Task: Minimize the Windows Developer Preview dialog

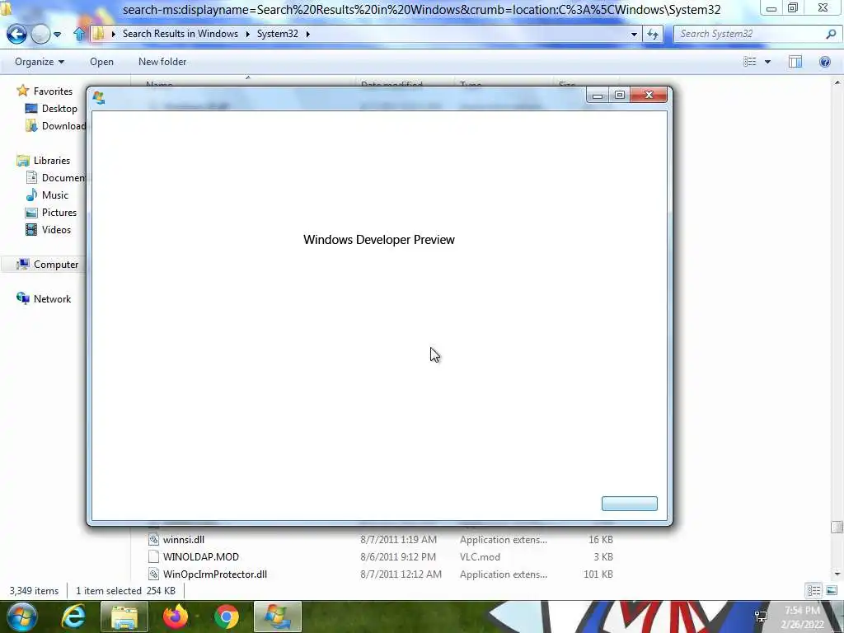Action: tap(598, 95)
